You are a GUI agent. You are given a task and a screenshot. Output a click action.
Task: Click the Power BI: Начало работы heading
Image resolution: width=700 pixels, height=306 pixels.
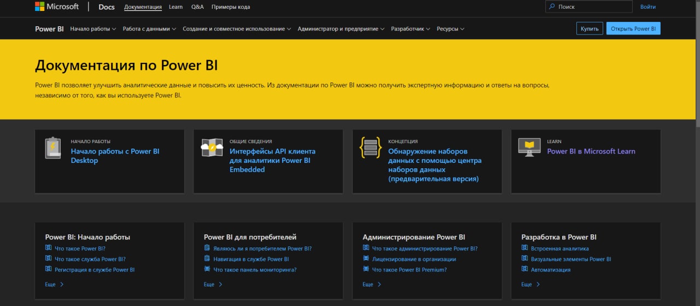point(87,237)
